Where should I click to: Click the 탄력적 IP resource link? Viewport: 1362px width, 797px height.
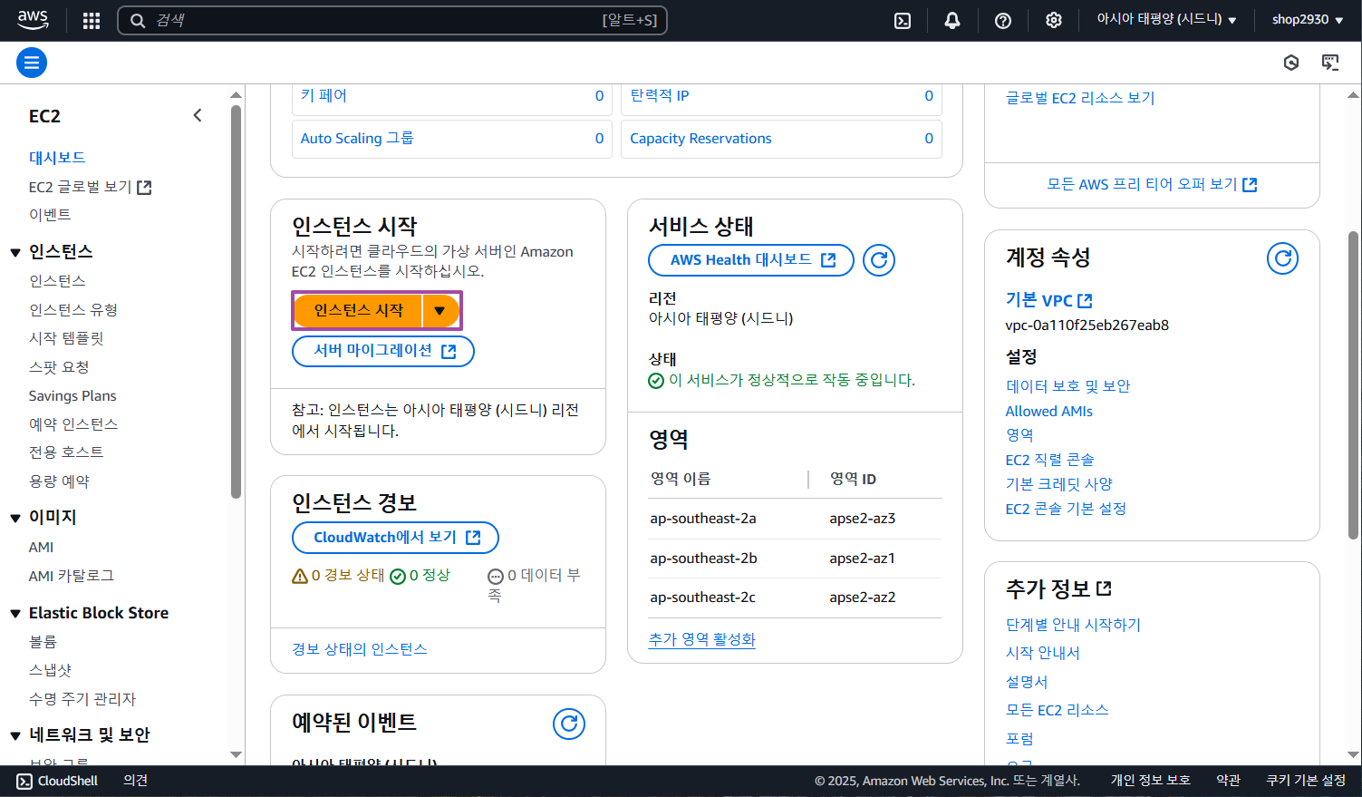(x=660, y=95)
